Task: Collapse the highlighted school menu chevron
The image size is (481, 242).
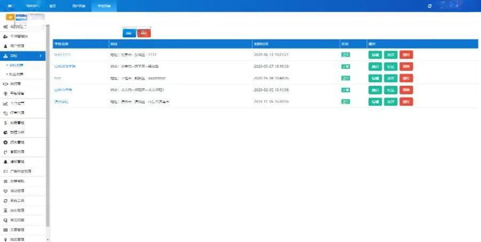Action: tap(41, 55)
